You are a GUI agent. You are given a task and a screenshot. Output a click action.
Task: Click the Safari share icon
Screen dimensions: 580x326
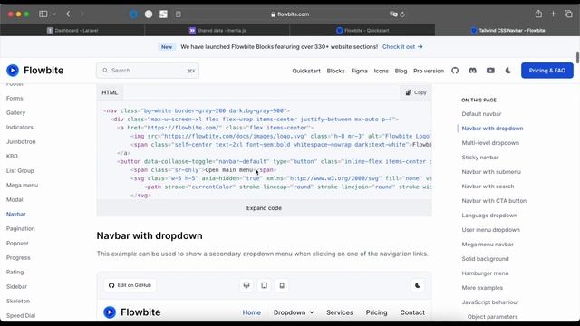click(x=538, y=14)
